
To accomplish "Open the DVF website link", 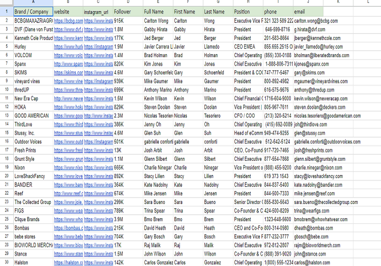I will (69, 29).
